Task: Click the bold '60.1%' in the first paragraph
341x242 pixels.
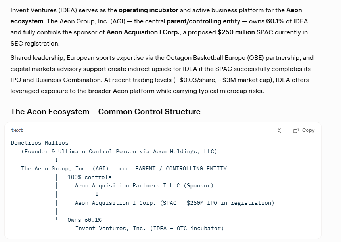Action: click(275, 21)
